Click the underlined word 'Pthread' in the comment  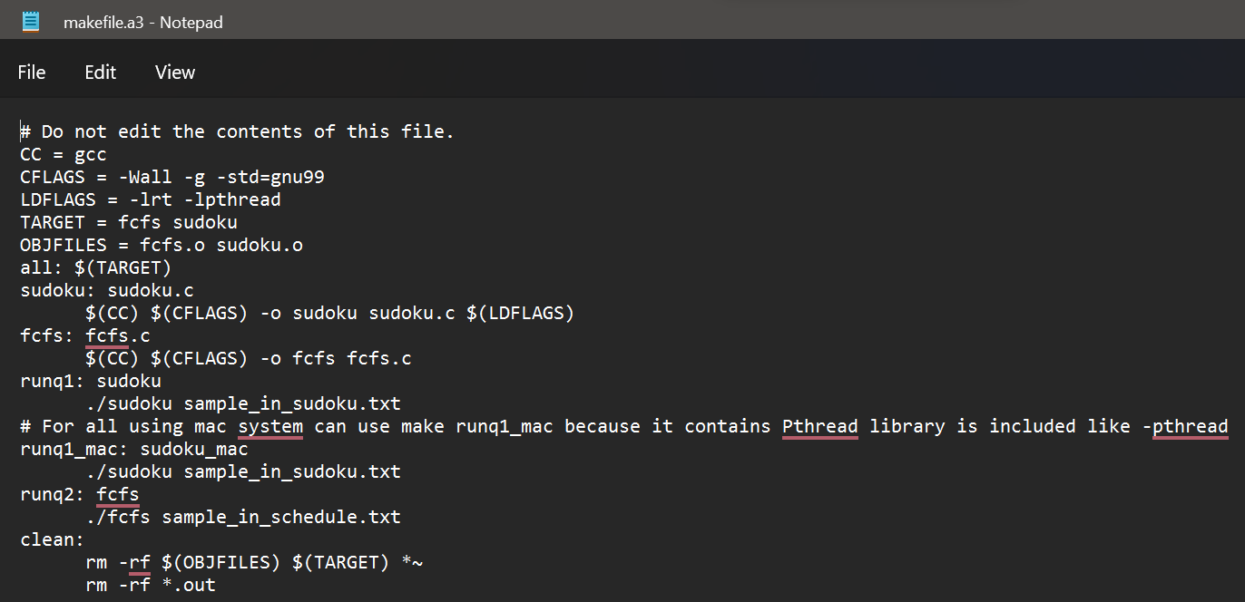[819, 425]
